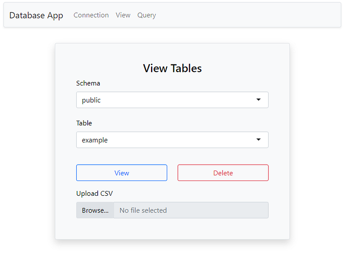This screenshot has height=257, width=343.
Task: Click Browse... to choose a CSV file
Action: 95,210
